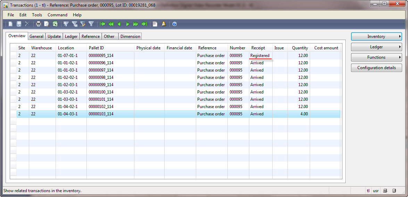Open the Command menu
This screenshot has height=197, width=408.
click(x=58, y=15)
